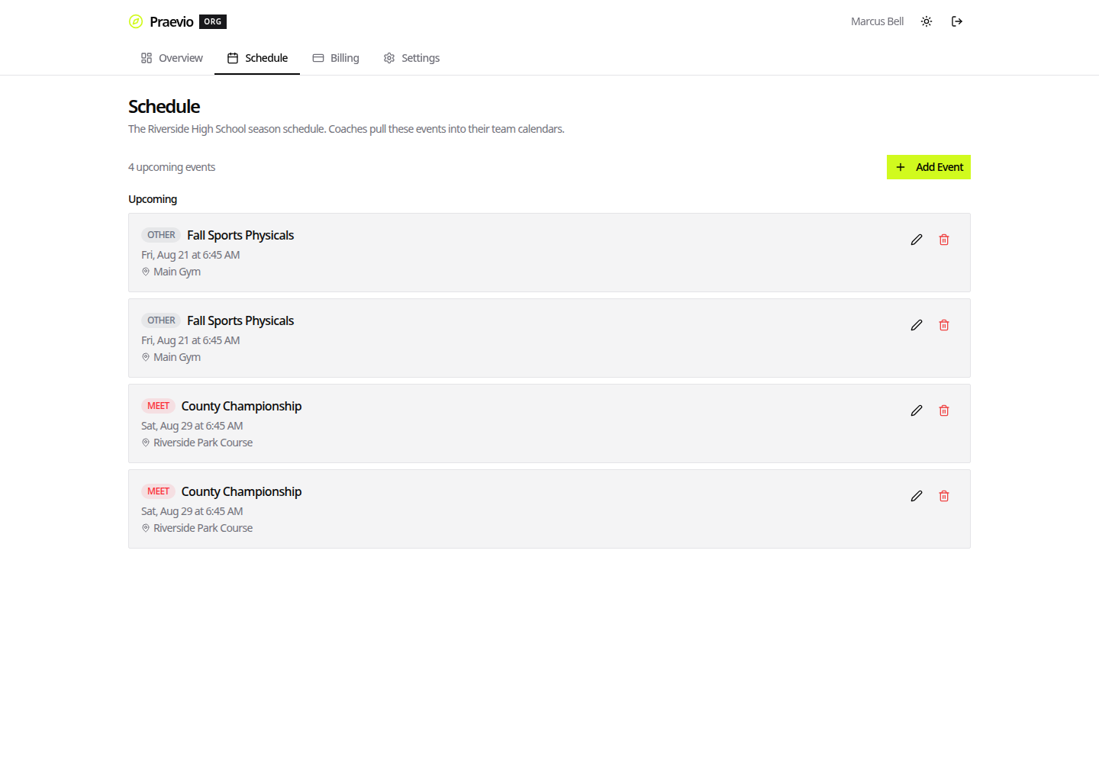Viewport: 1099px width, 763px height.
Task: Switch to the Billing tab
Action: point(336,58)
